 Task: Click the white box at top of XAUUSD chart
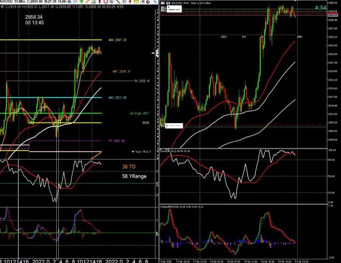tap(174, 9)
